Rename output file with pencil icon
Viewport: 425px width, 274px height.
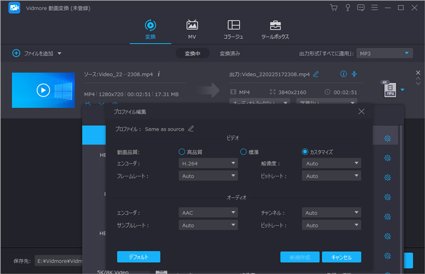(316, 74)
